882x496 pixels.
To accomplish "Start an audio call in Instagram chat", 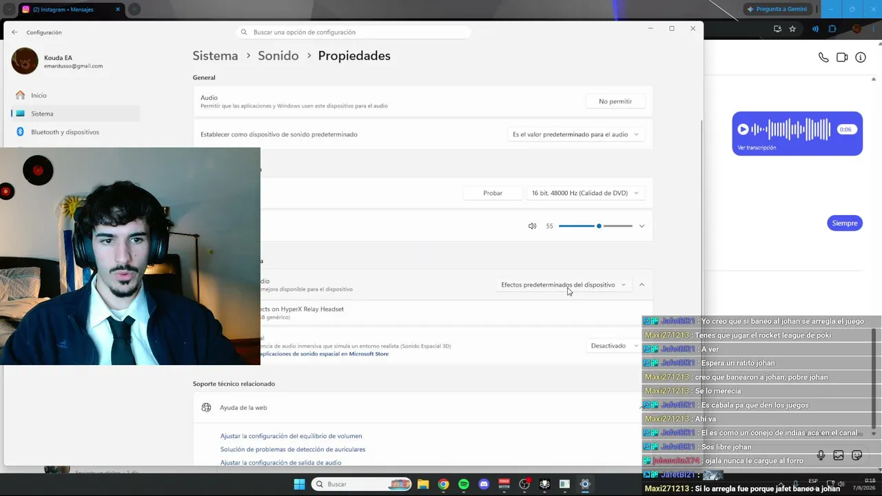I will 823,58.
